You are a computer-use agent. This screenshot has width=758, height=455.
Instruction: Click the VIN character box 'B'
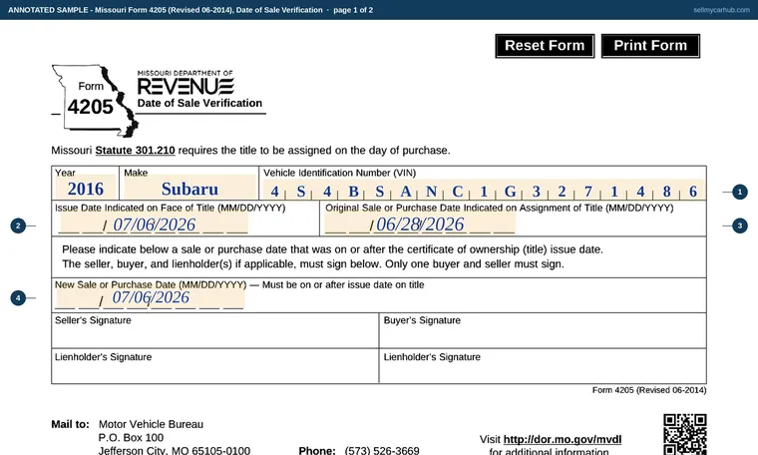(353, 192)
